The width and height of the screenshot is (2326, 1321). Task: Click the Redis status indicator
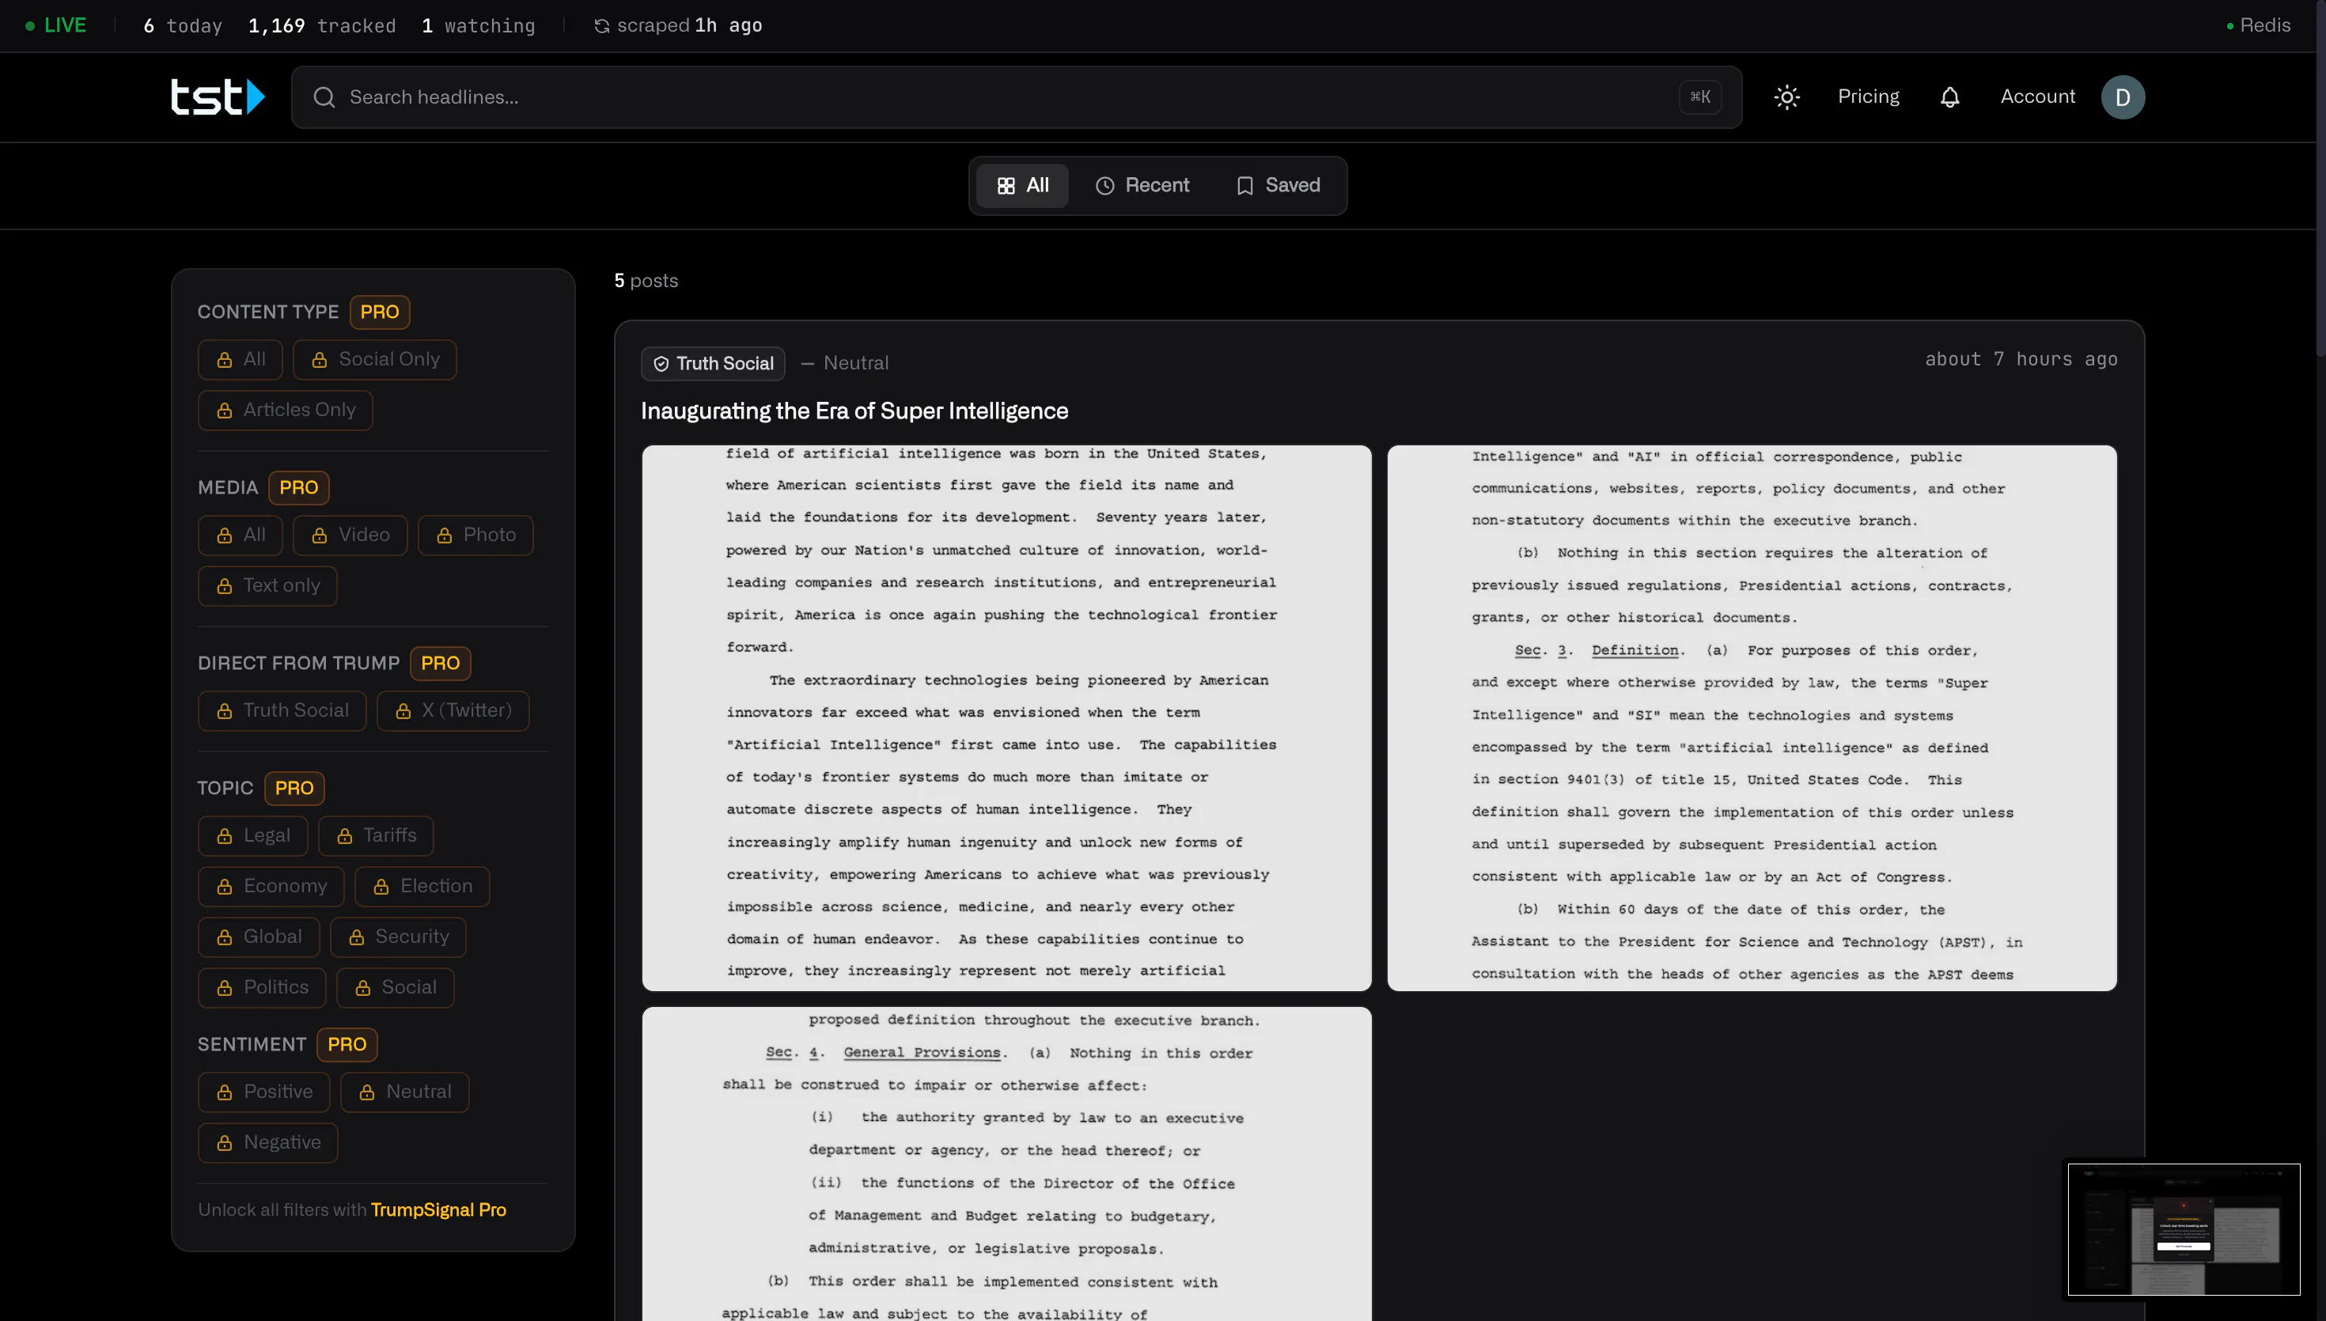click(x=2258, y=25)
